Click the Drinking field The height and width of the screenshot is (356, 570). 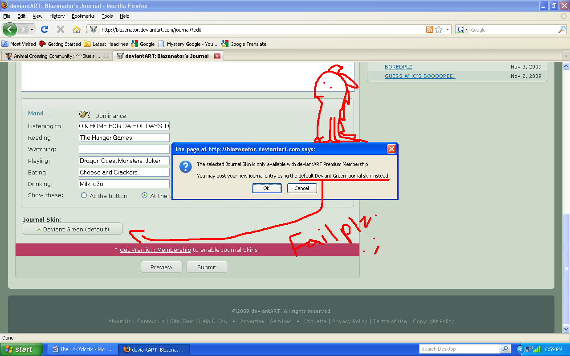pyautogui.click(x=124, y=184)
